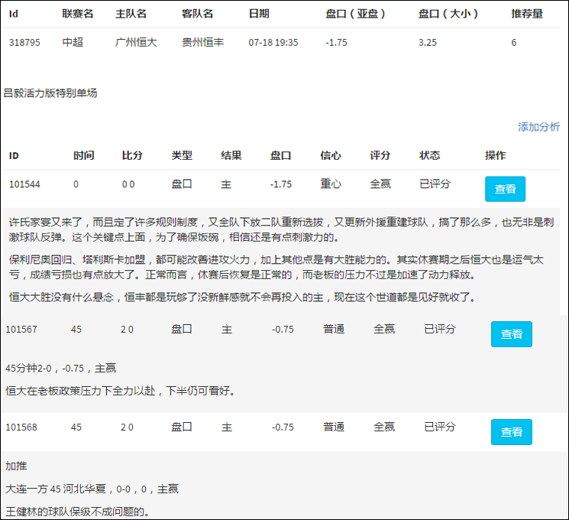Click the 日期 column header

[x=259, y=14]
